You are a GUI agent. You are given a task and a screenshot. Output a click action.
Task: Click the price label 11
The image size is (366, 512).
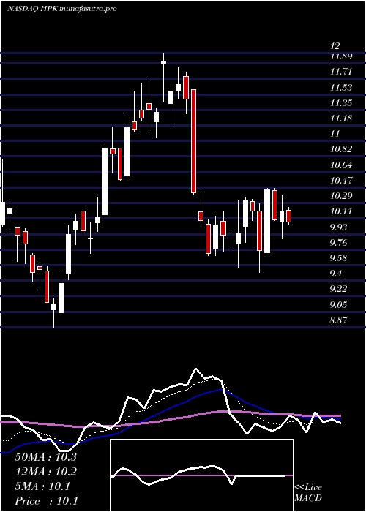click(335, 134)
